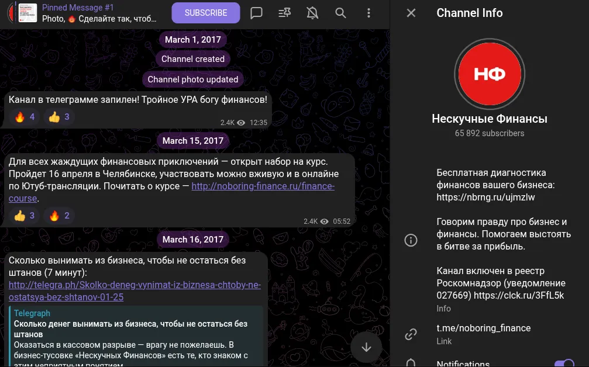Click the info icon next to channel description
Viewport: 589px width, 367px height.
coord(411,240)
